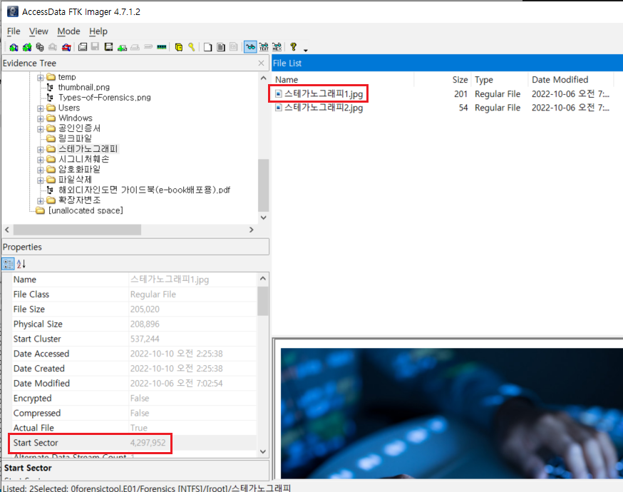Expand the 암호화파일 folder node
Viewport: 623px width, 492px height.
point(41,170)
